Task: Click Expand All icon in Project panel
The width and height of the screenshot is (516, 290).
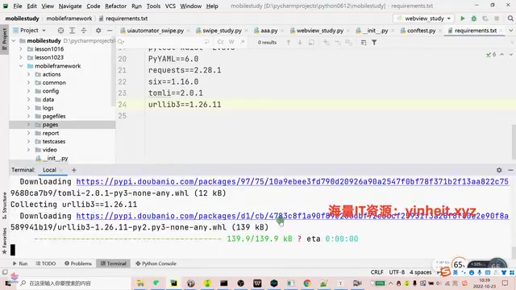Action: [x=72, y=31]
